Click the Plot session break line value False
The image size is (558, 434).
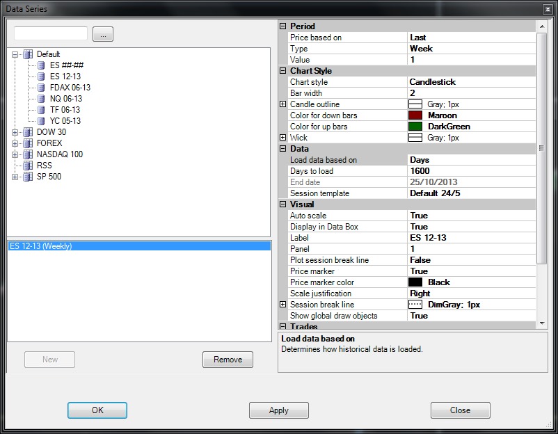pyautogui.click(x=420, y=260)
